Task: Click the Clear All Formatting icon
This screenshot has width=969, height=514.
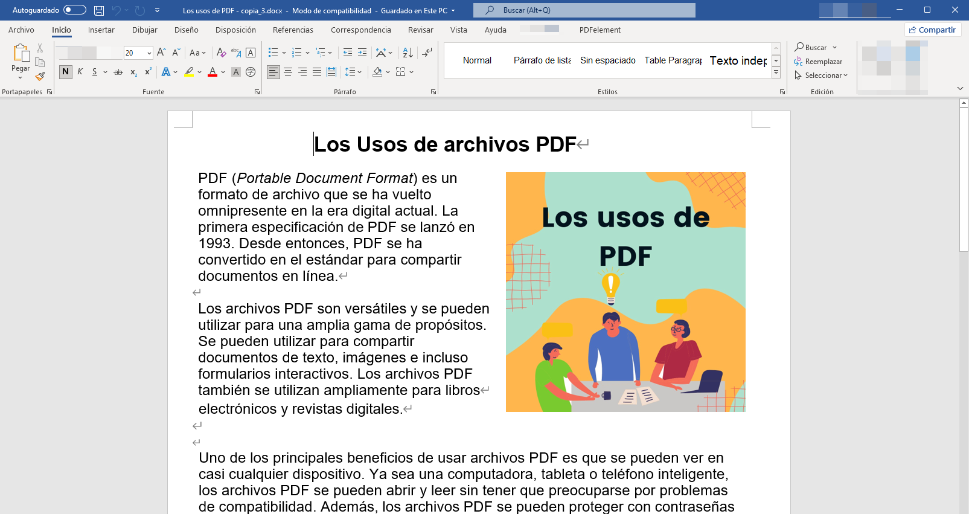Action: (x=221, y=53)
